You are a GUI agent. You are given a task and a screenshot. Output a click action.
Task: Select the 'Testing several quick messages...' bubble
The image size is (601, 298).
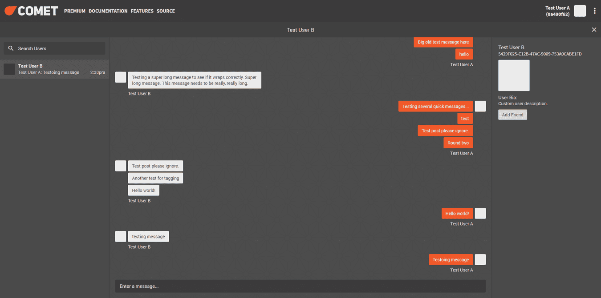click(436, 106)
